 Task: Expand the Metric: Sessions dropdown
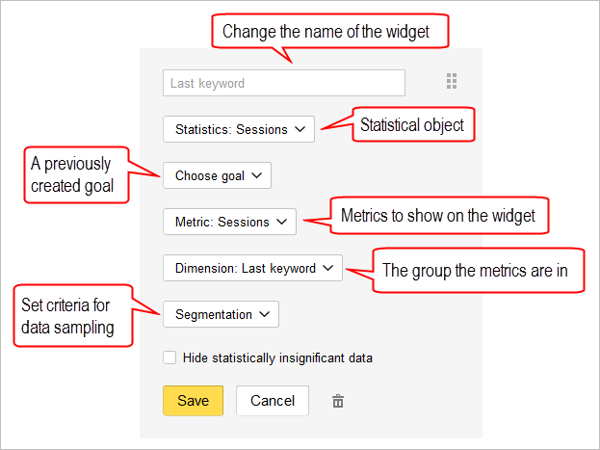[x=229, y=222]
